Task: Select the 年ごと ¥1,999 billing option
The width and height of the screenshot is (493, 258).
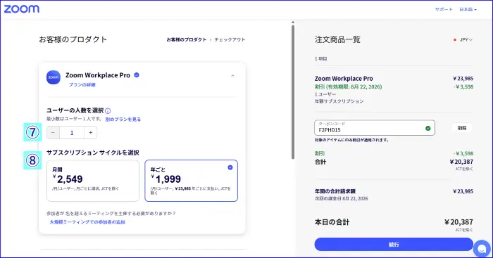Action: pyautogui.click(x=191, y=181)
